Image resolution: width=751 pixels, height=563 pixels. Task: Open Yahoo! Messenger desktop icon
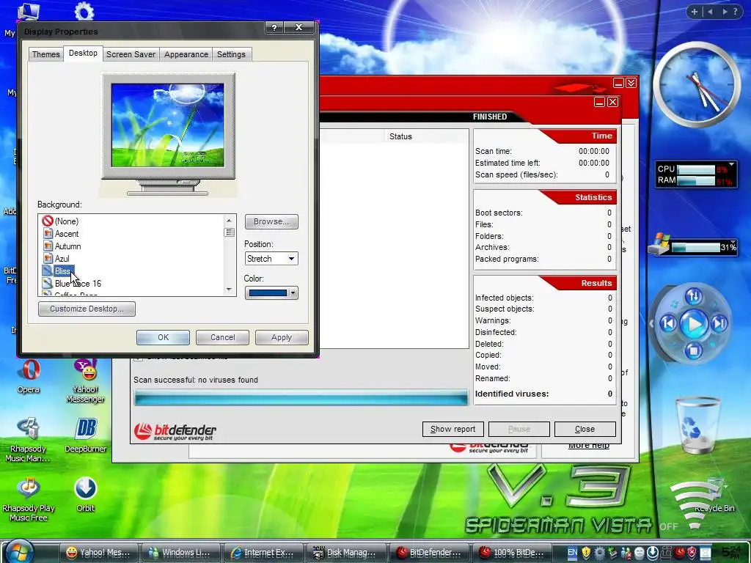coord(85,381)
